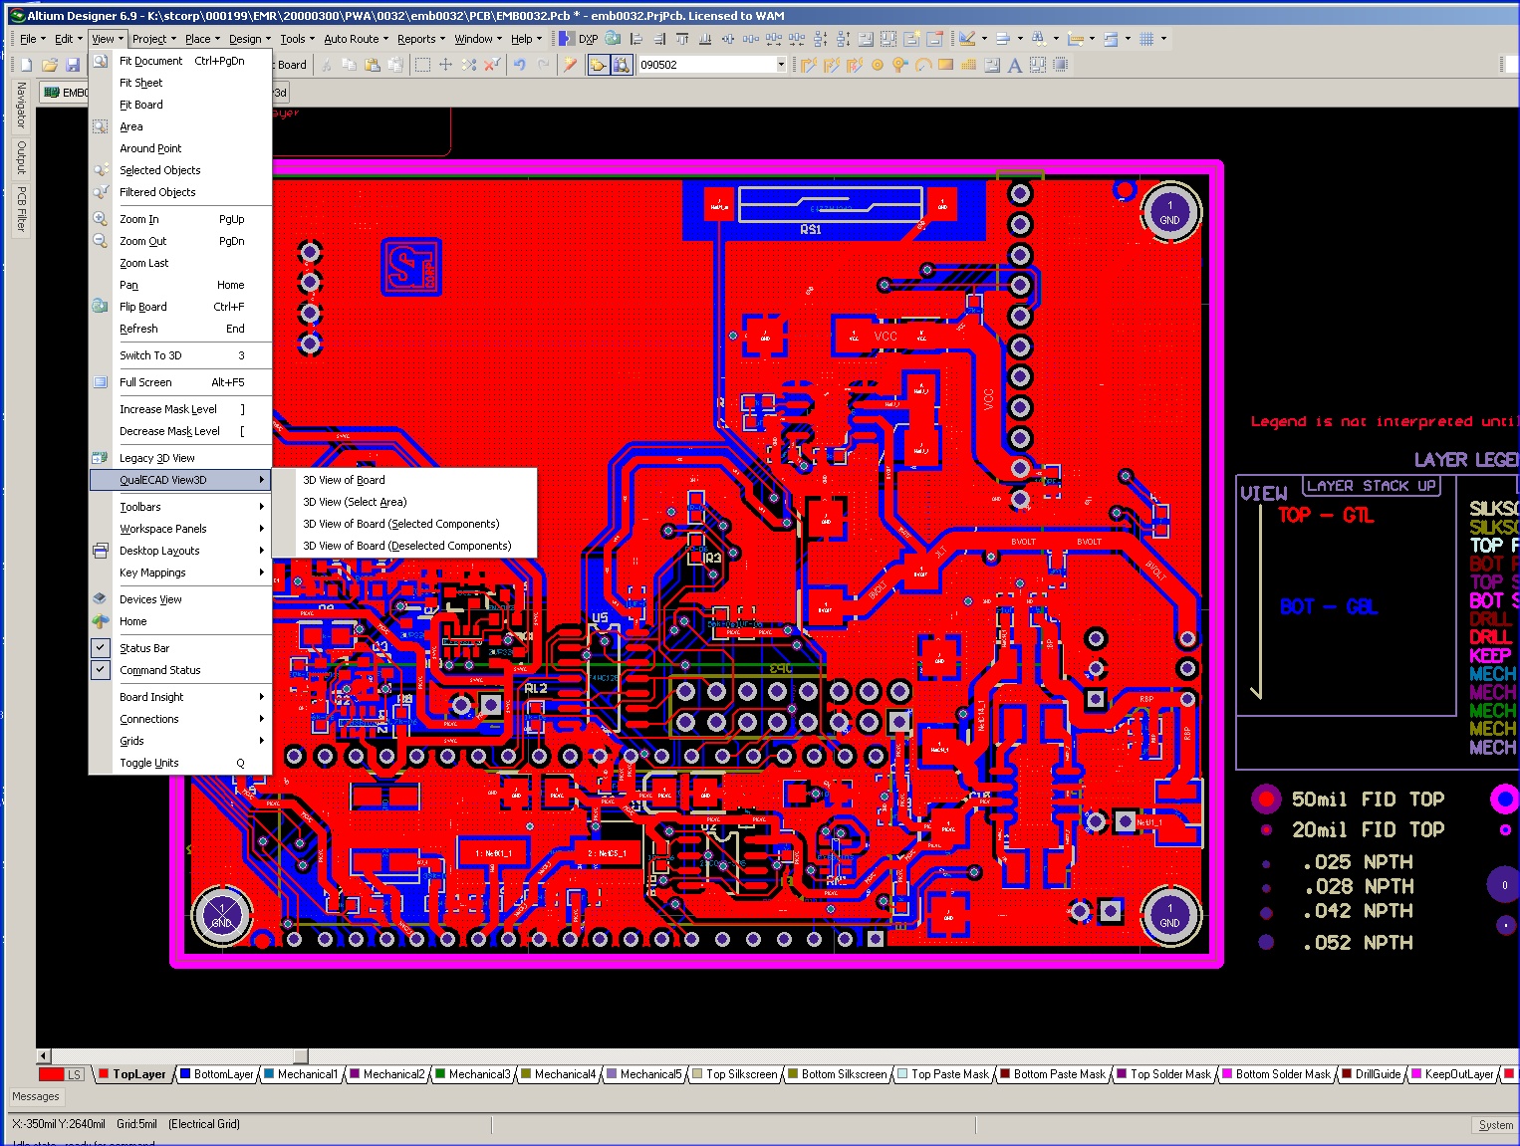Click the Clear filter icon
This screenshot has height=1146, width=1520.
click(x=492, y=65)
